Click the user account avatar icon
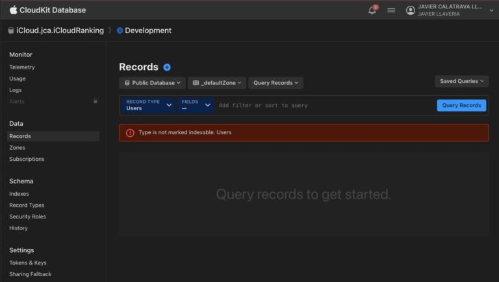This screenshot has height=282, width=499. (x=410, y=10)
